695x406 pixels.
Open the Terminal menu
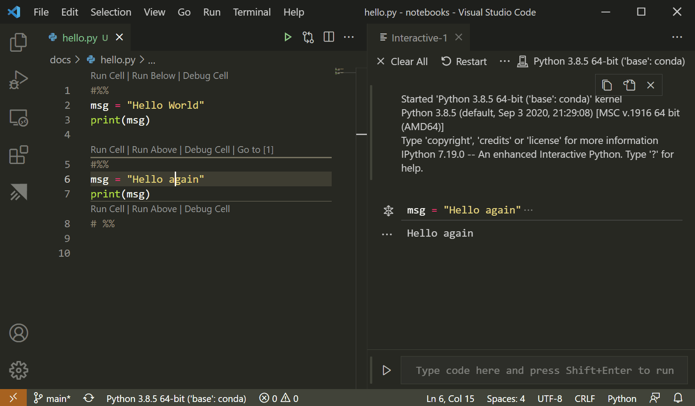[x=251, y=12]
